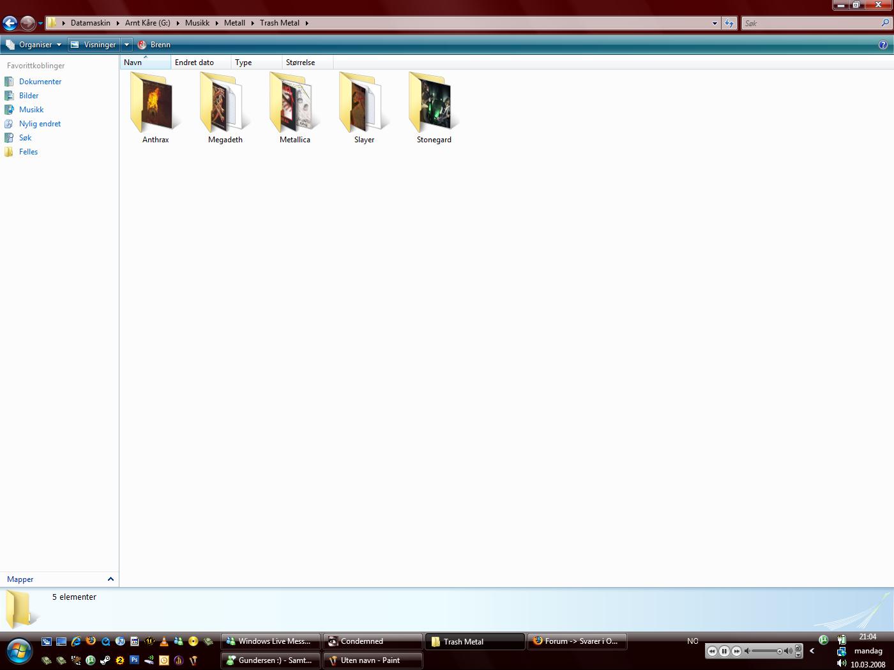Launch VLC media player cone icon
Image resolution: width=894 pixels, height=670 pixels.
tap(164, 641)
